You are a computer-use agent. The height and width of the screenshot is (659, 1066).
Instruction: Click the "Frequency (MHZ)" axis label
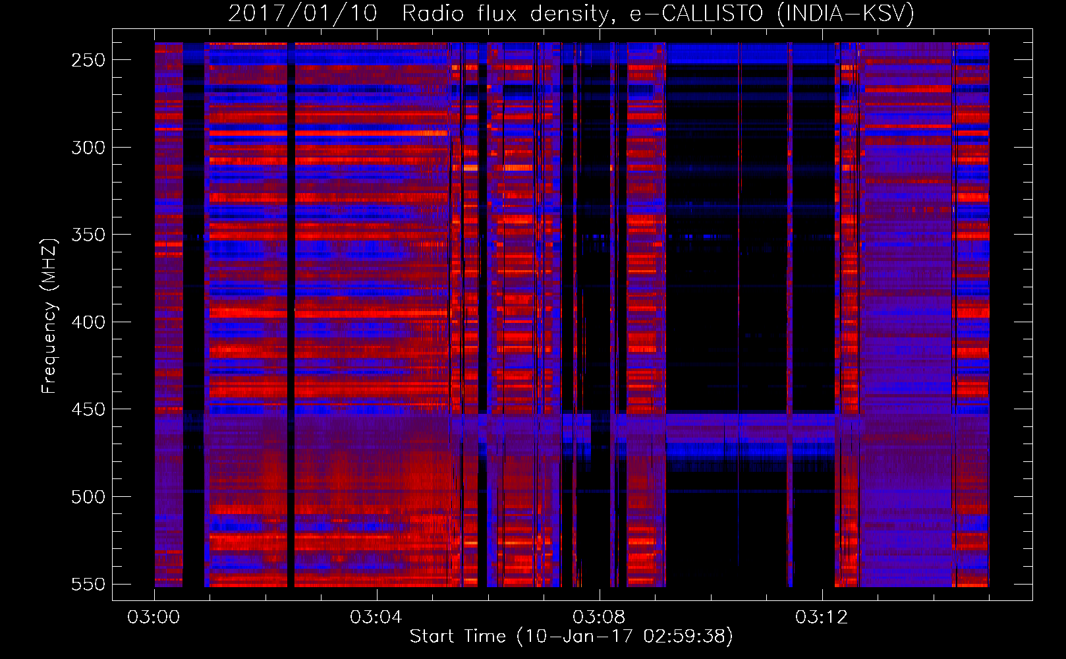(49, 316)
